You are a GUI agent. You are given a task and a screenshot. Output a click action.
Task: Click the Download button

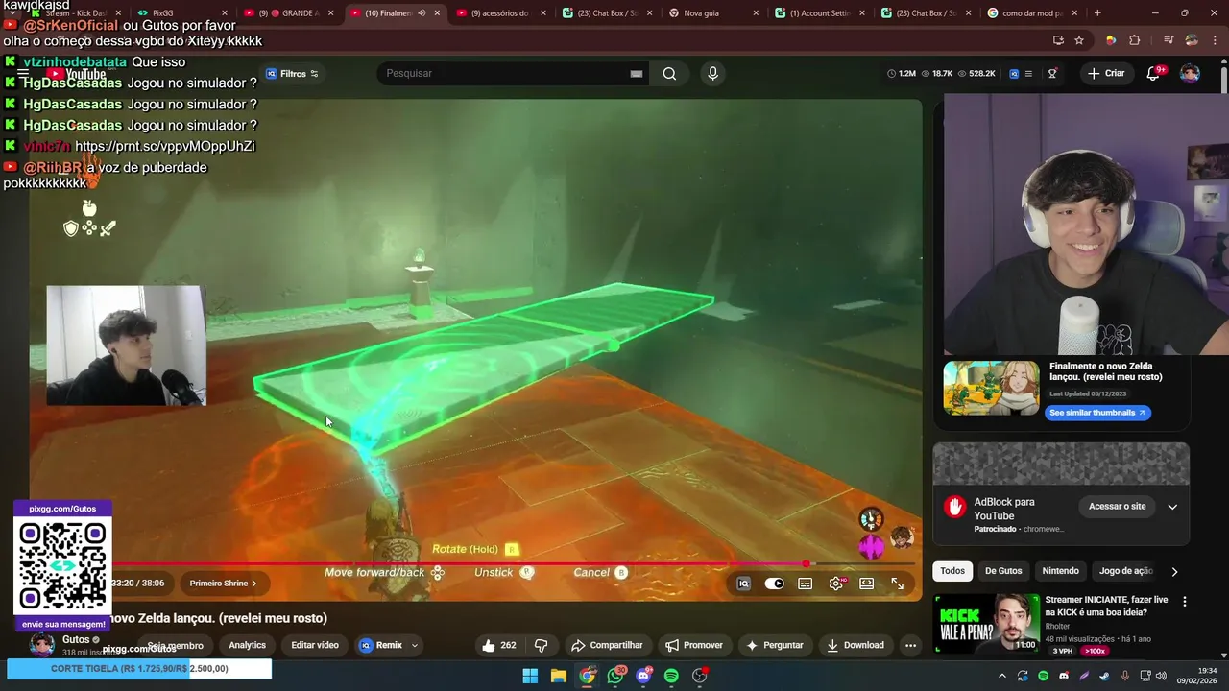pos(855,645)
